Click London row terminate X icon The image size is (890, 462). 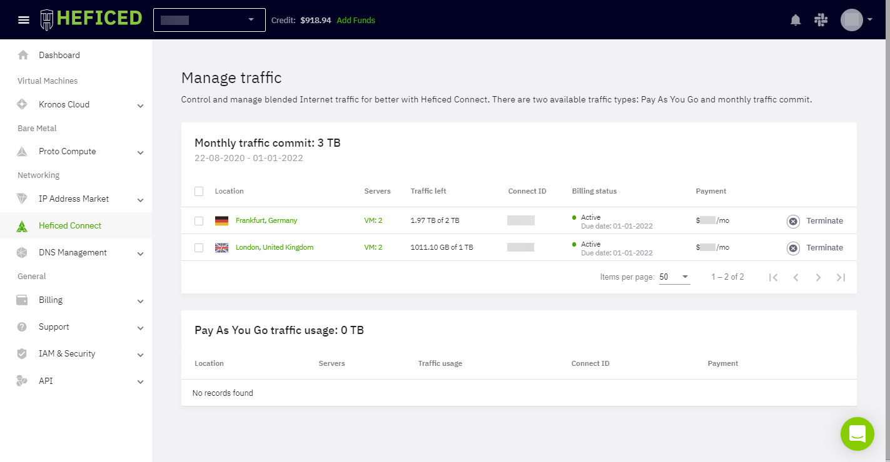tap(793, 248)
